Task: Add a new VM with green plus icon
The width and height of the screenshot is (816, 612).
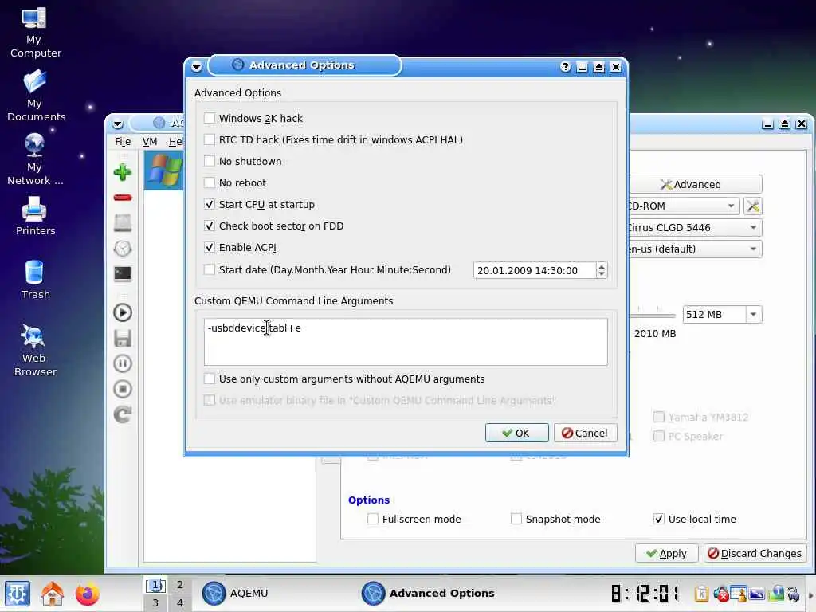Action: 123,172
